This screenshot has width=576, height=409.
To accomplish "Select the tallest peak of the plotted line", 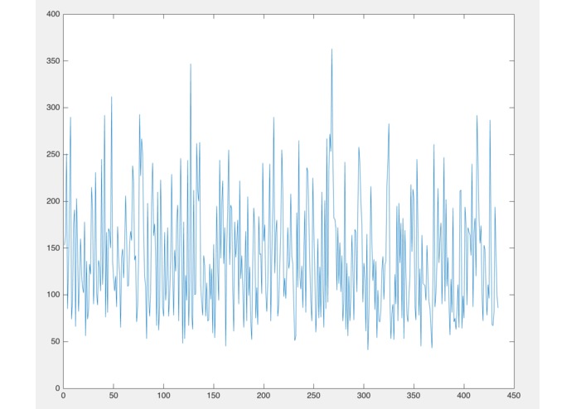I will [x=332, y=49].
